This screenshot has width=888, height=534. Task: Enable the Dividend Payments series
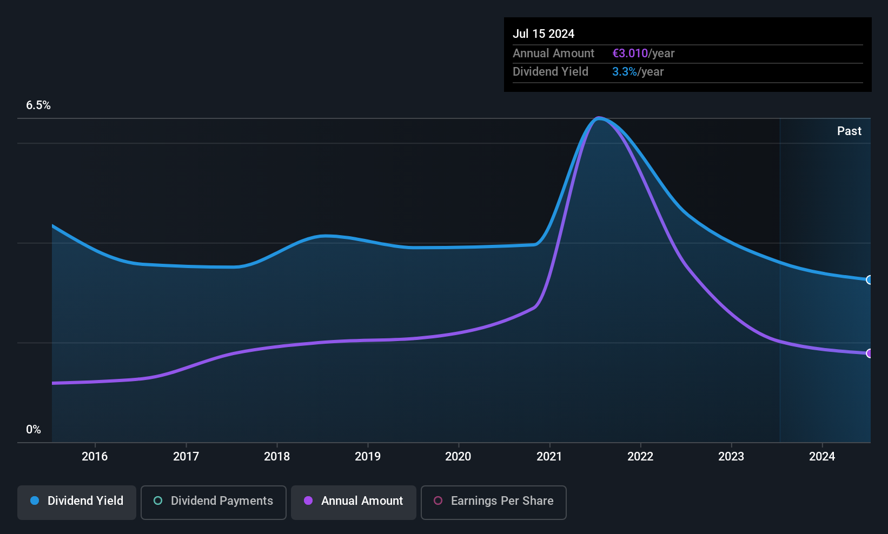[214, 502]
